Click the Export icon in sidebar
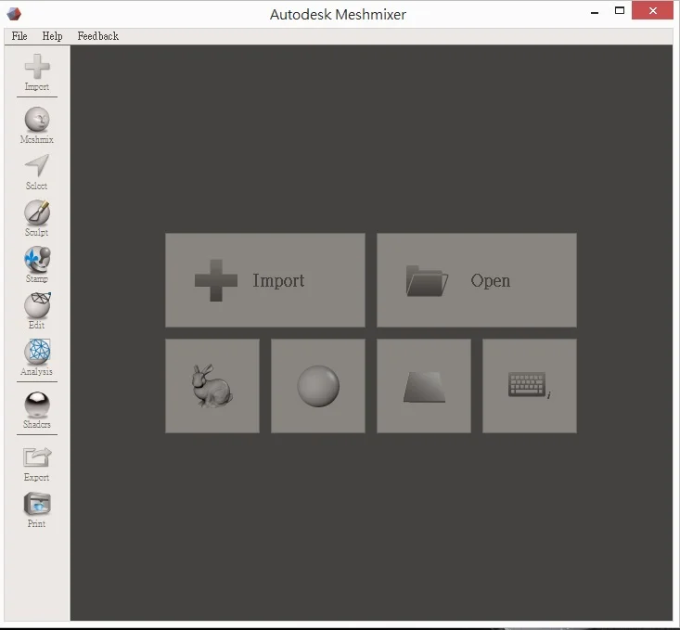 tap(37, 464)
